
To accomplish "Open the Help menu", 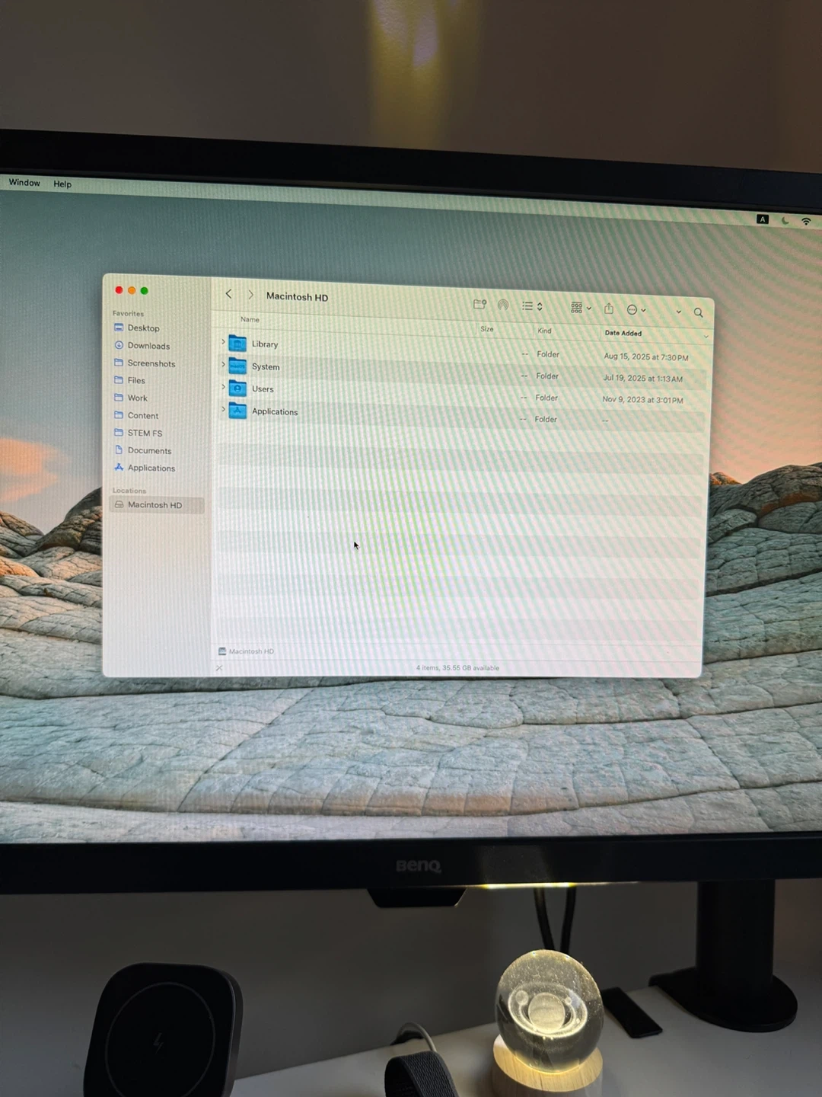I will point(62,184).
